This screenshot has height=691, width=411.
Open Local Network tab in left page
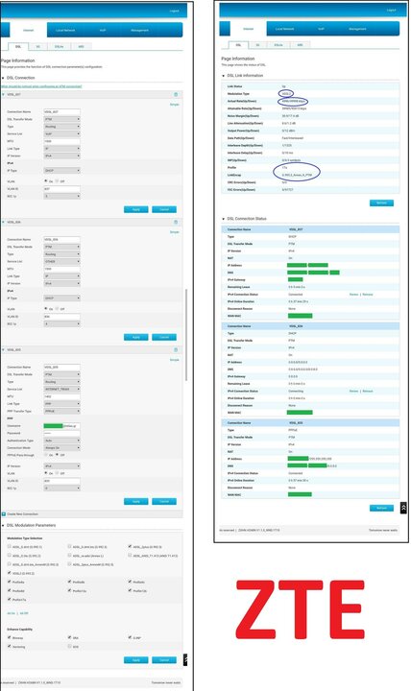65,31
